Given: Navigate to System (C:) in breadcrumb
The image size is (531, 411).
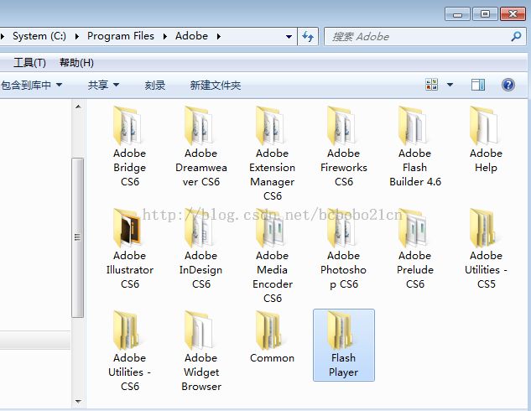Looking at the screenshot, I should click(39, 36).
